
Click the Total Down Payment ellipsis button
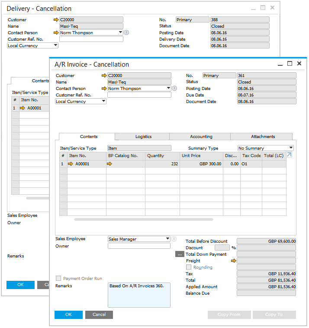tap(180, 254)
